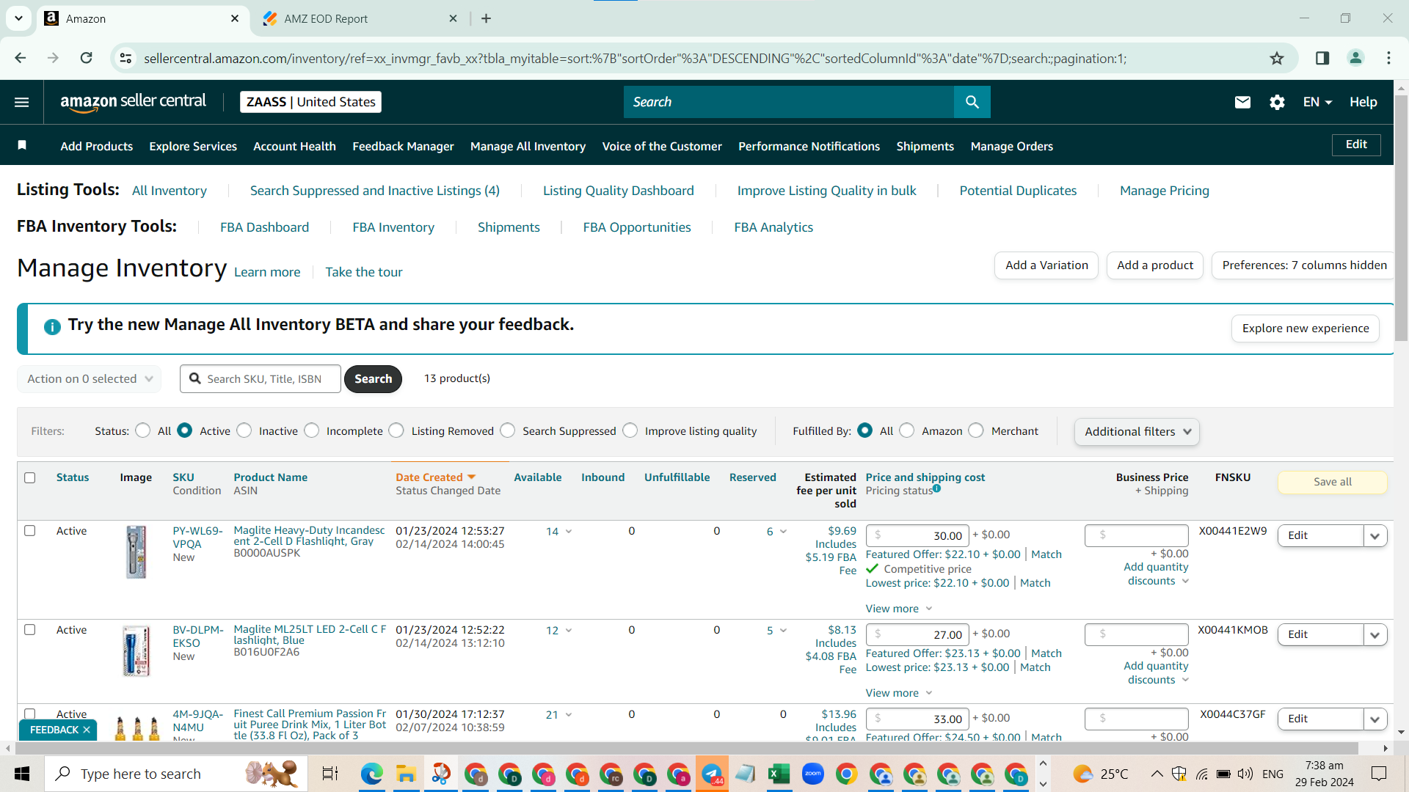The height and width of the screenshot is (792, 1409).
Task: Open Zoom from the taskbar
Action: 812,774
